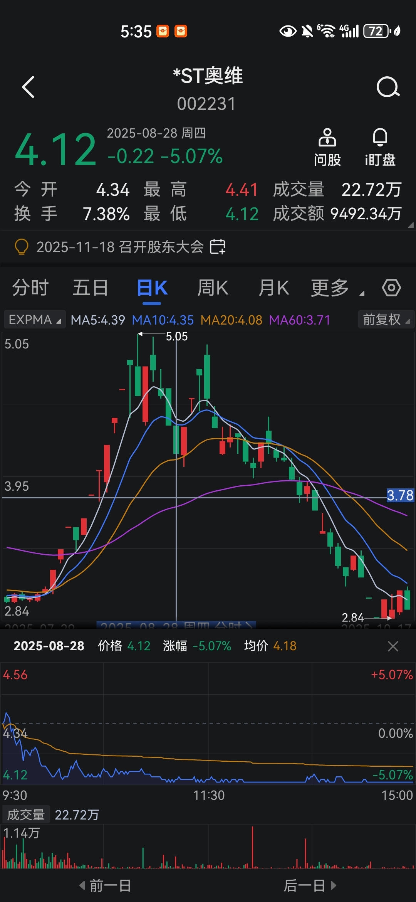Tap date 2025-08-28 in detail bar

(49, 646)
